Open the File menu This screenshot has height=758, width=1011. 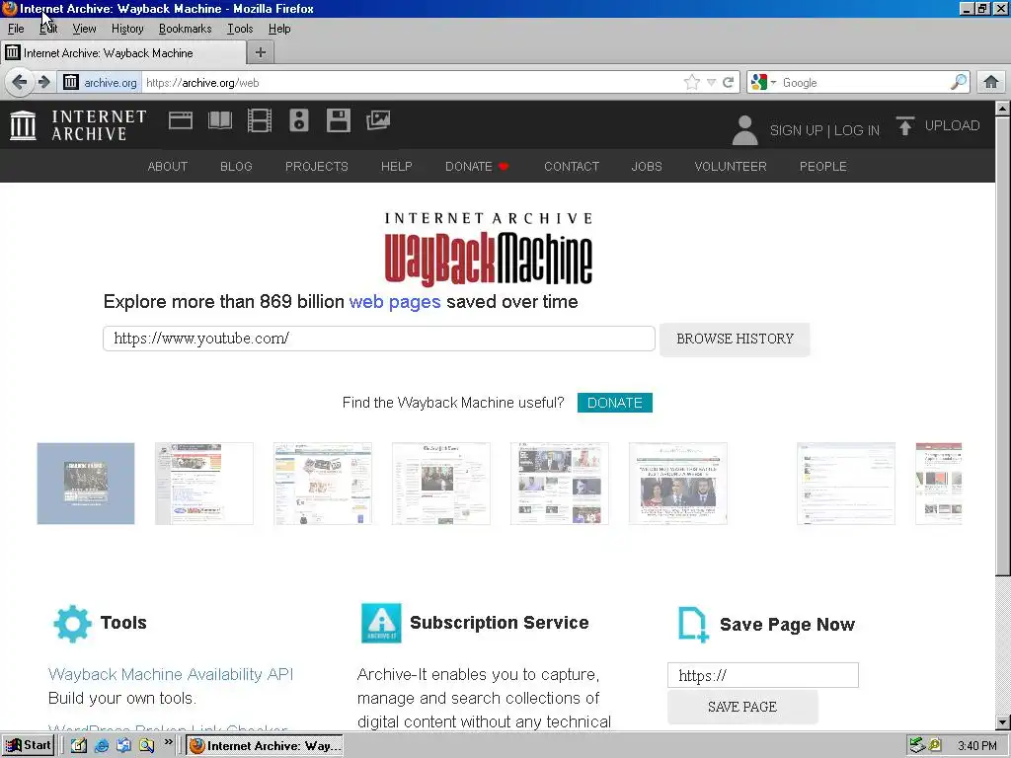pyautogui.click(x=16, y=29)
